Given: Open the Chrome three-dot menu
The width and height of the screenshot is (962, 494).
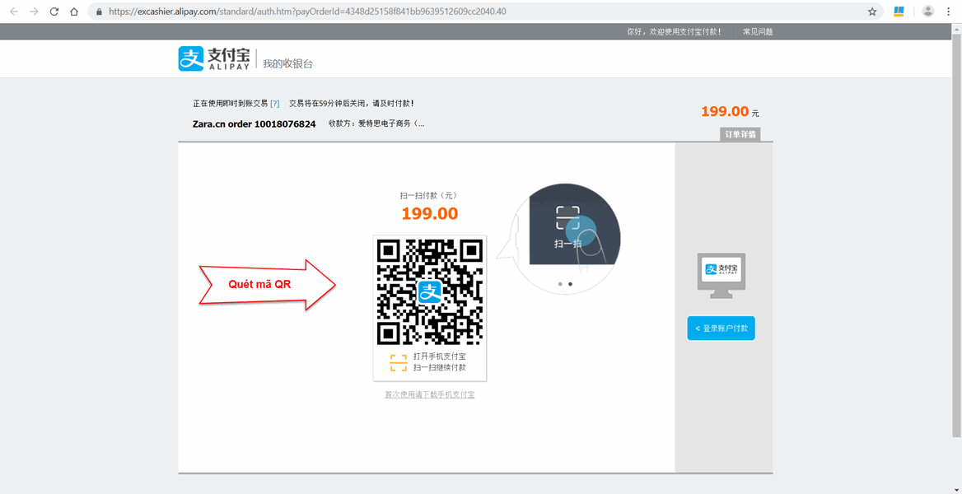Looking at the screenshot, I should pos(950,11).
